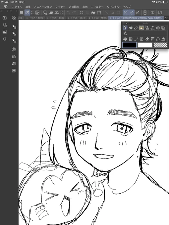169x225 pixels.
Task: Open the tool palette hamburger menu
Action: point(124,23)
